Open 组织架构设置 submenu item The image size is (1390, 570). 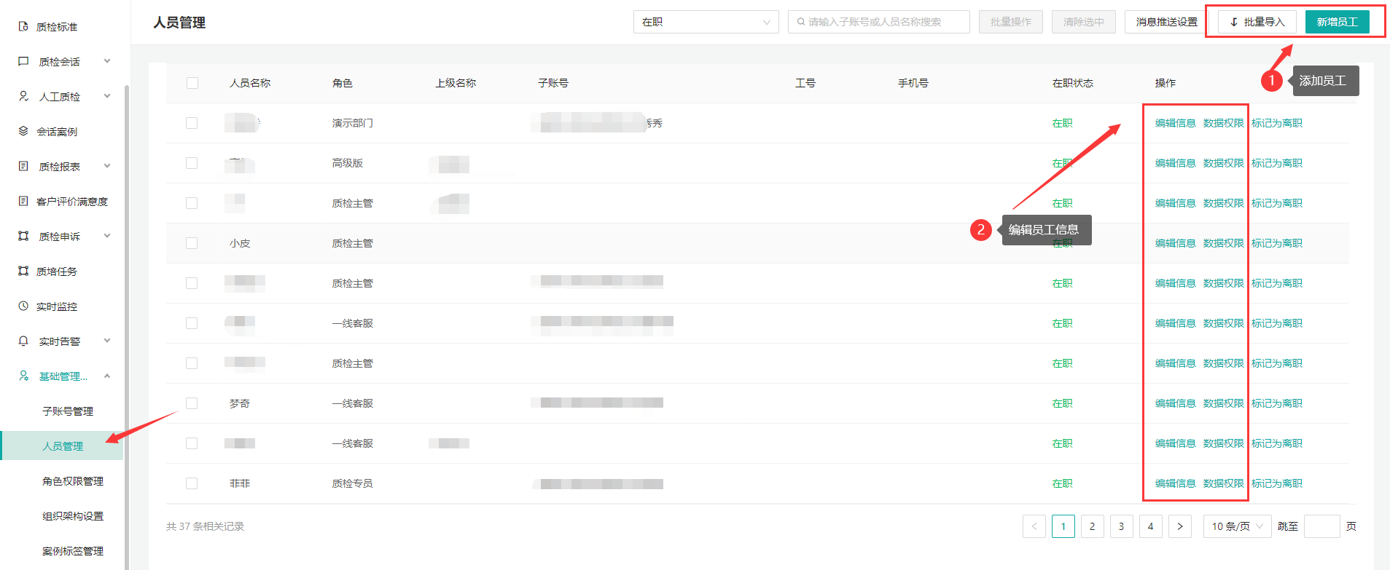(73, 516)
